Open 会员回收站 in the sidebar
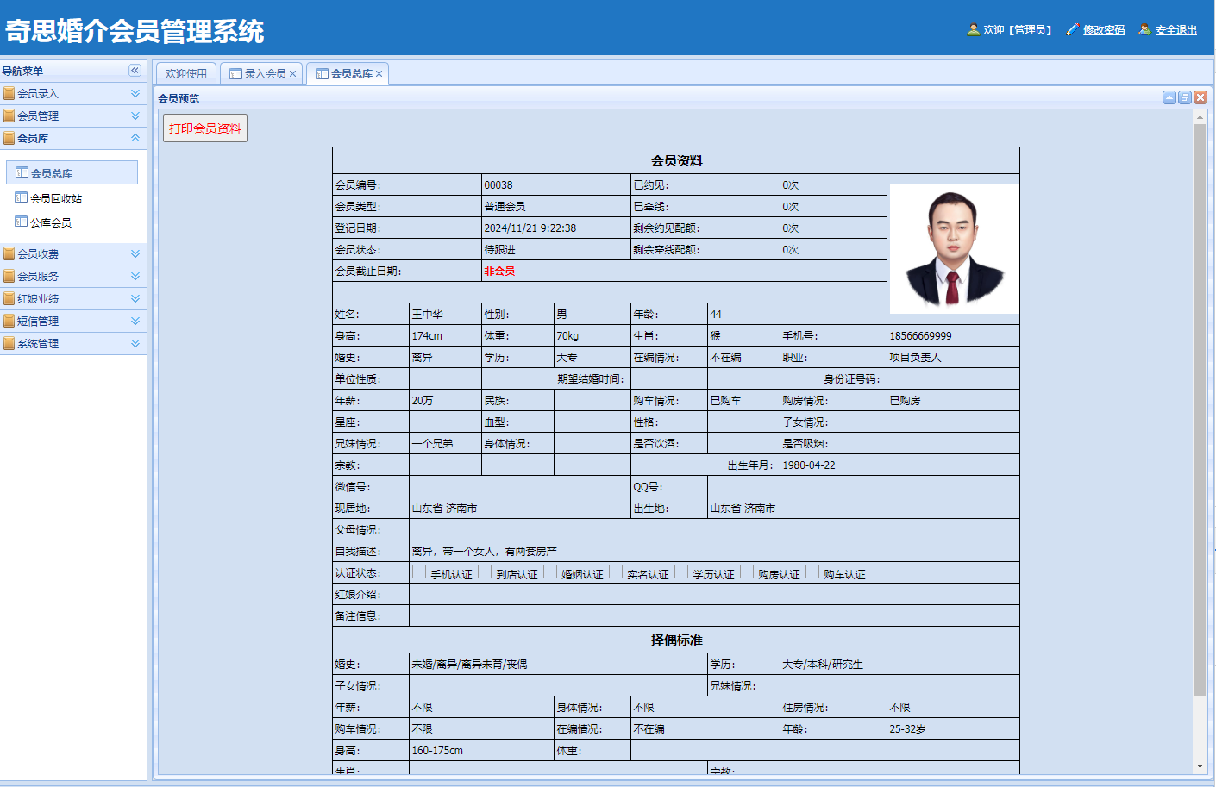Screen dimensions: 1216x787 tap(56, 198)
